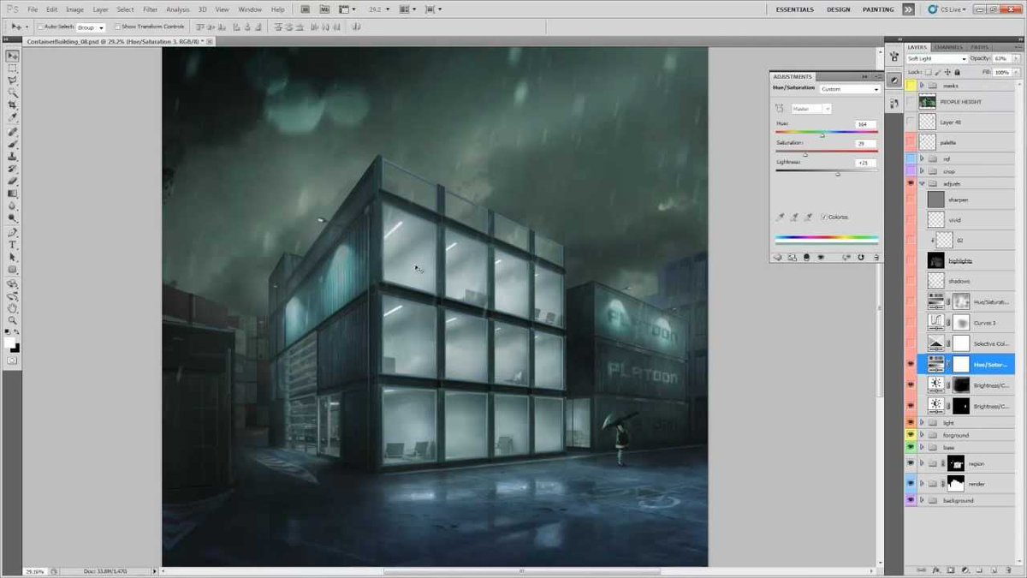Select the Move tool

coord(13,55)
